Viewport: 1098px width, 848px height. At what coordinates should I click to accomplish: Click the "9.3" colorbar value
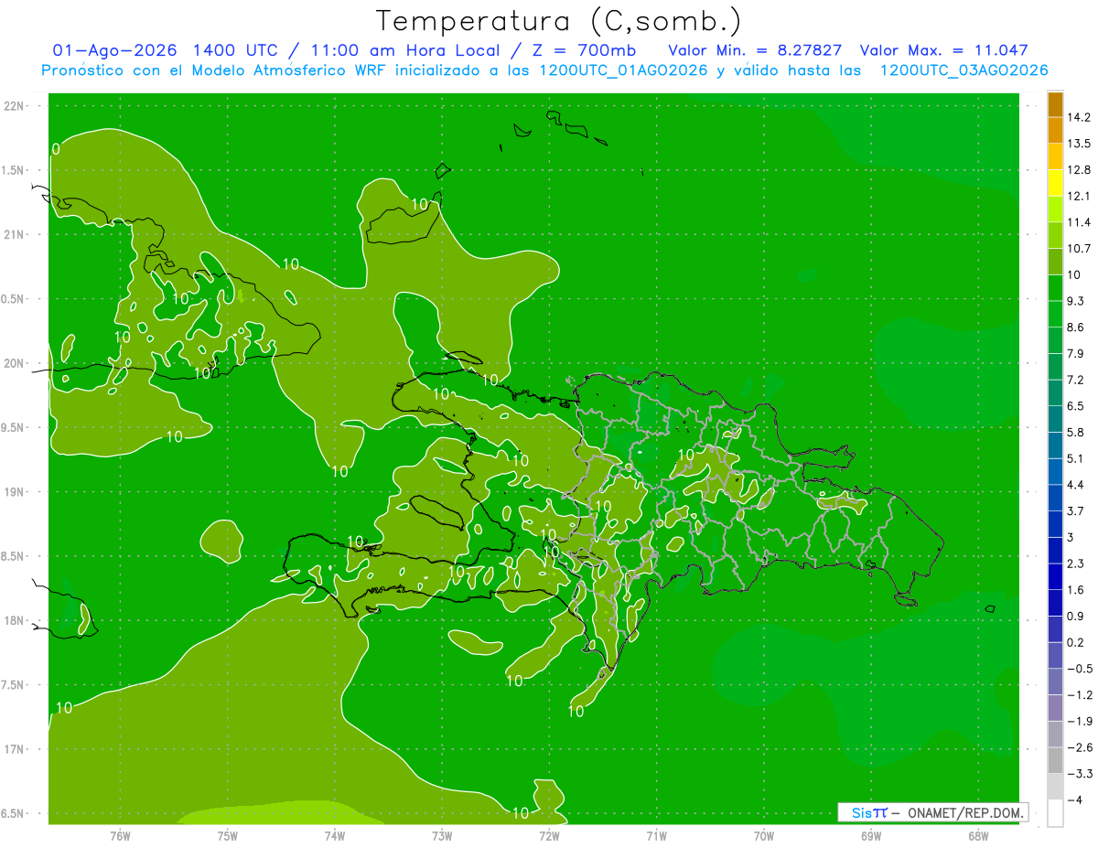click(x=1076, y=301)
